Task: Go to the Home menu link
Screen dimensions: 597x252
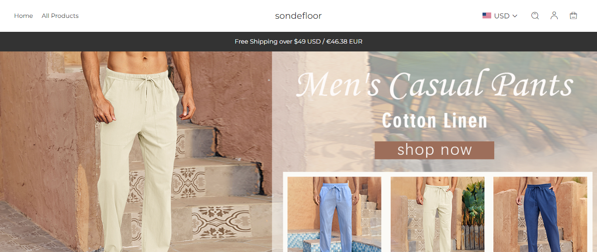Action: (24, 16)
